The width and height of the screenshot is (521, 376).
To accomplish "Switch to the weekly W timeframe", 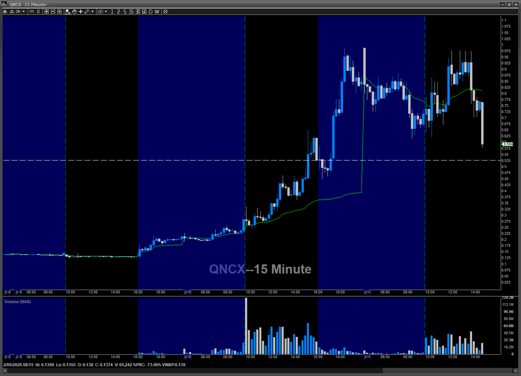I will point(157,12).
